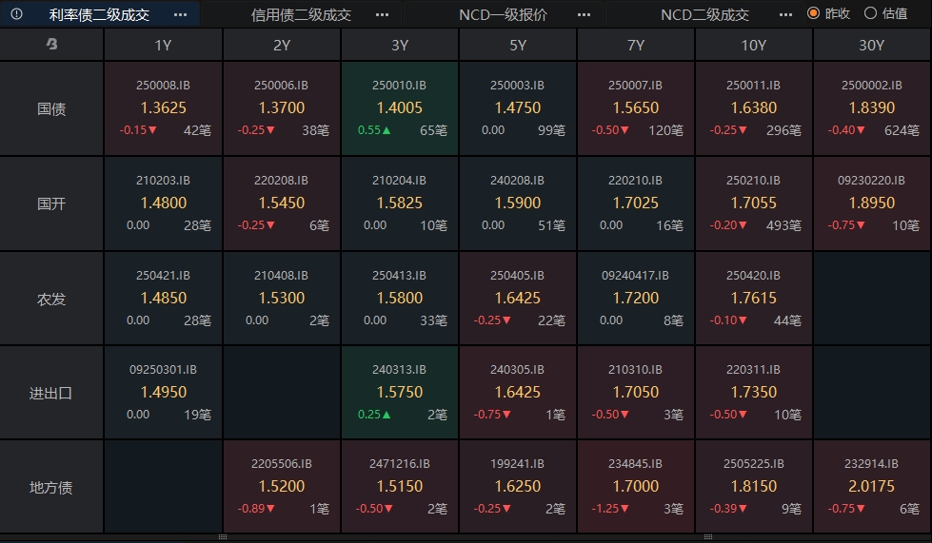Click the 240313.IB cell in the 进出口 row

[400, 392]
